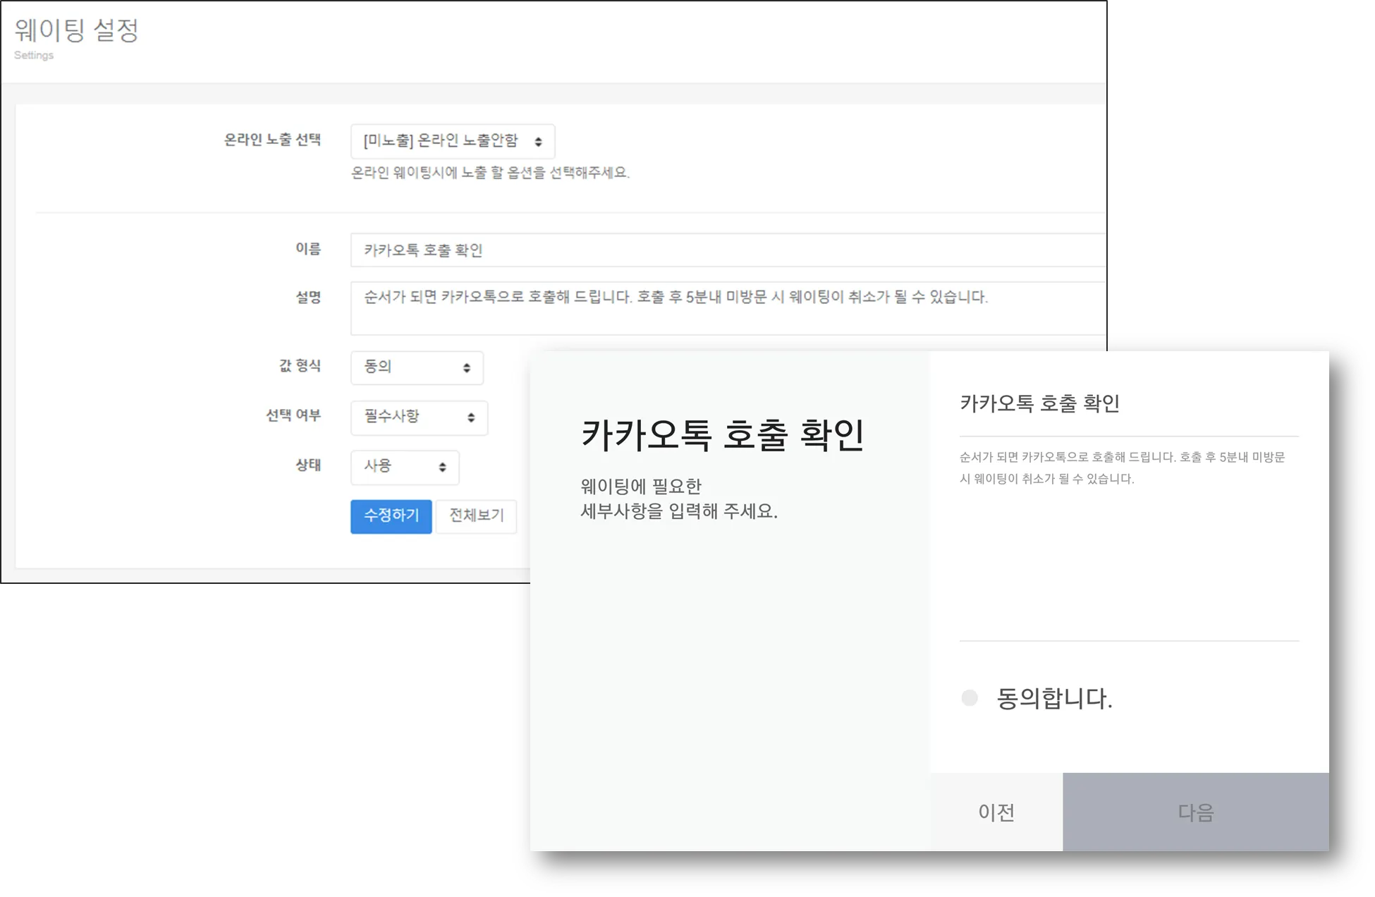Viewport: 1375px width, 897px height.
Task: Select the 동의합니다 radio button
Action: 970,698
